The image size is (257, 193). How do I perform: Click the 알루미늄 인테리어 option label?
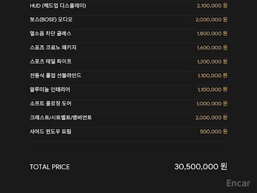(50, 90)
